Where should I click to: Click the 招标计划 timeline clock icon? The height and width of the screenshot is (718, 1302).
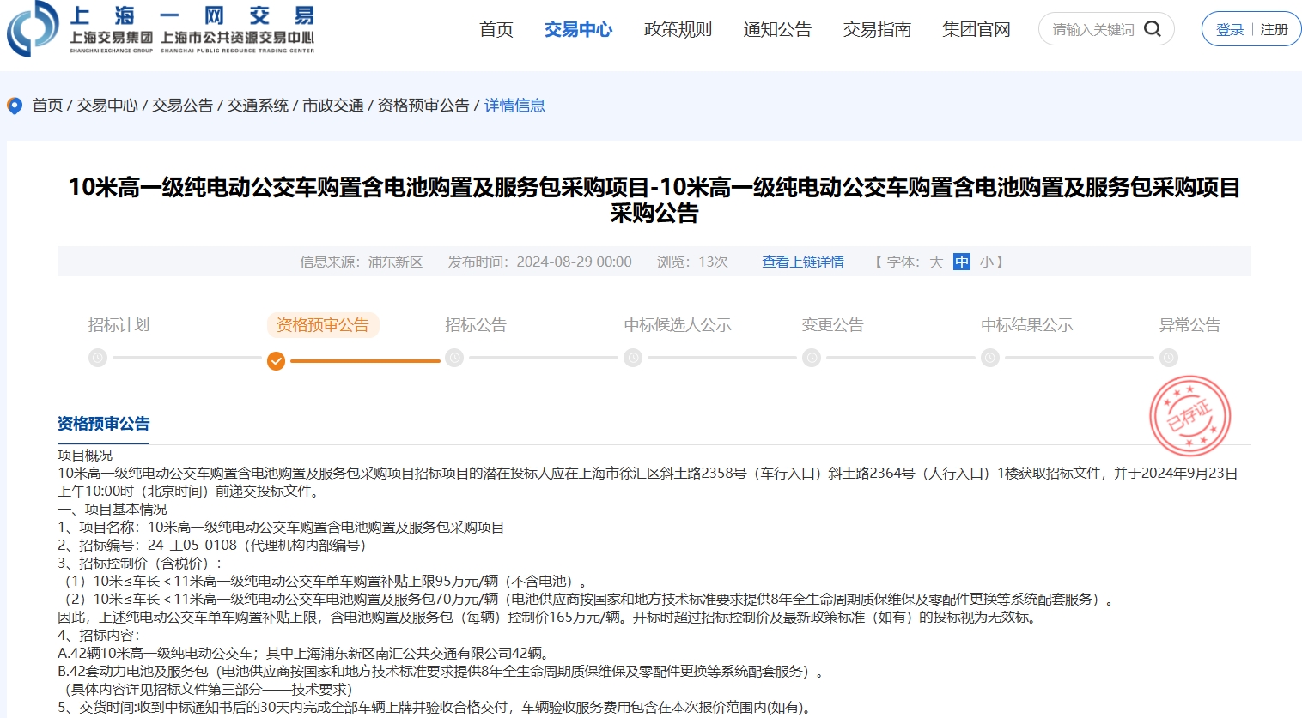[x=98, y=358]
